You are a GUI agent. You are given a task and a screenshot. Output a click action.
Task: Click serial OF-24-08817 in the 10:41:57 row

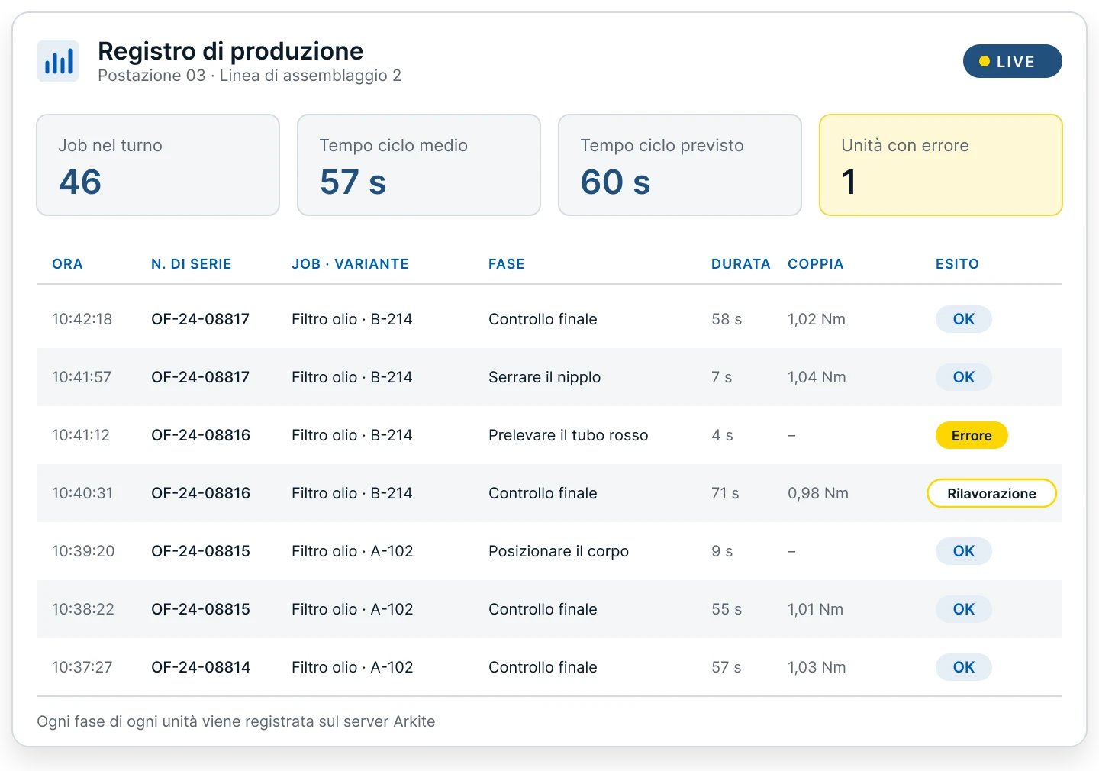(x=201, y=377)
